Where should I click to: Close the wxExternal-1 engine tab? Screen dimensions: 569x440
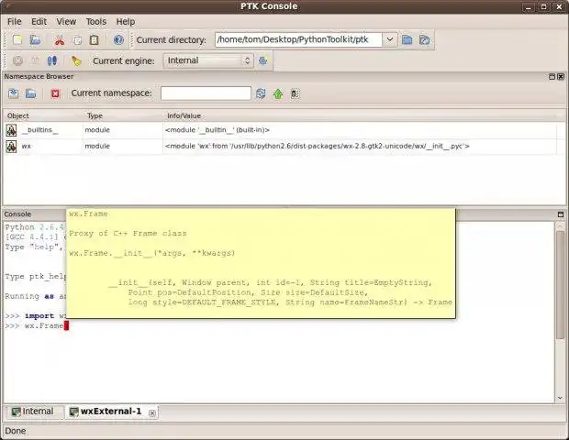[152, 412]
